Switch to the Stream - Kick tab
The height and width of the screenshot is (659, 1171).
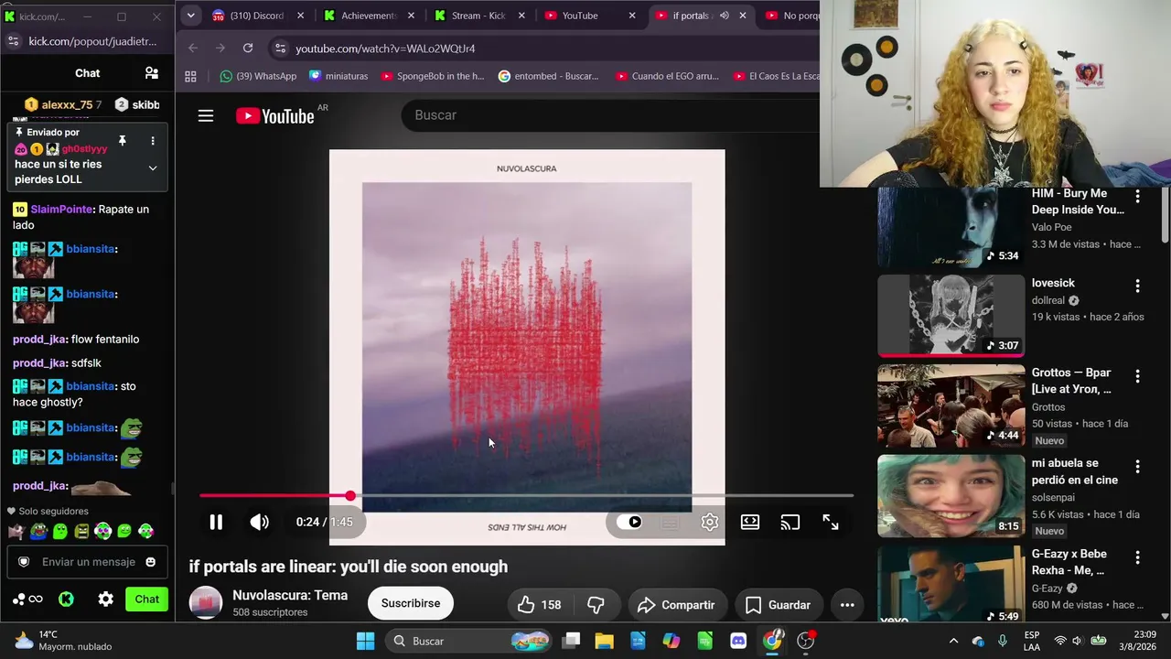481,16
